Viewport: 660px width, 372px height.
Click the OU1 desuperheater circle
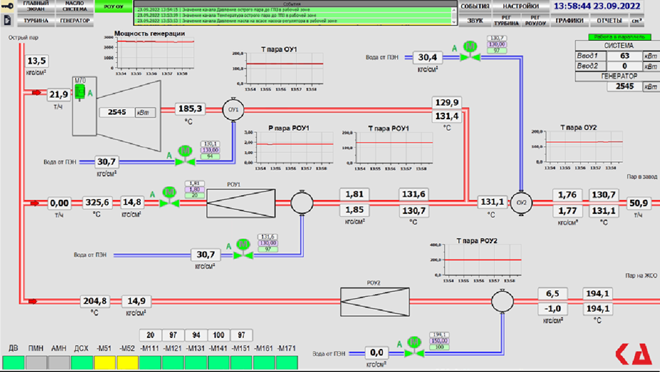tap(233, 109)
